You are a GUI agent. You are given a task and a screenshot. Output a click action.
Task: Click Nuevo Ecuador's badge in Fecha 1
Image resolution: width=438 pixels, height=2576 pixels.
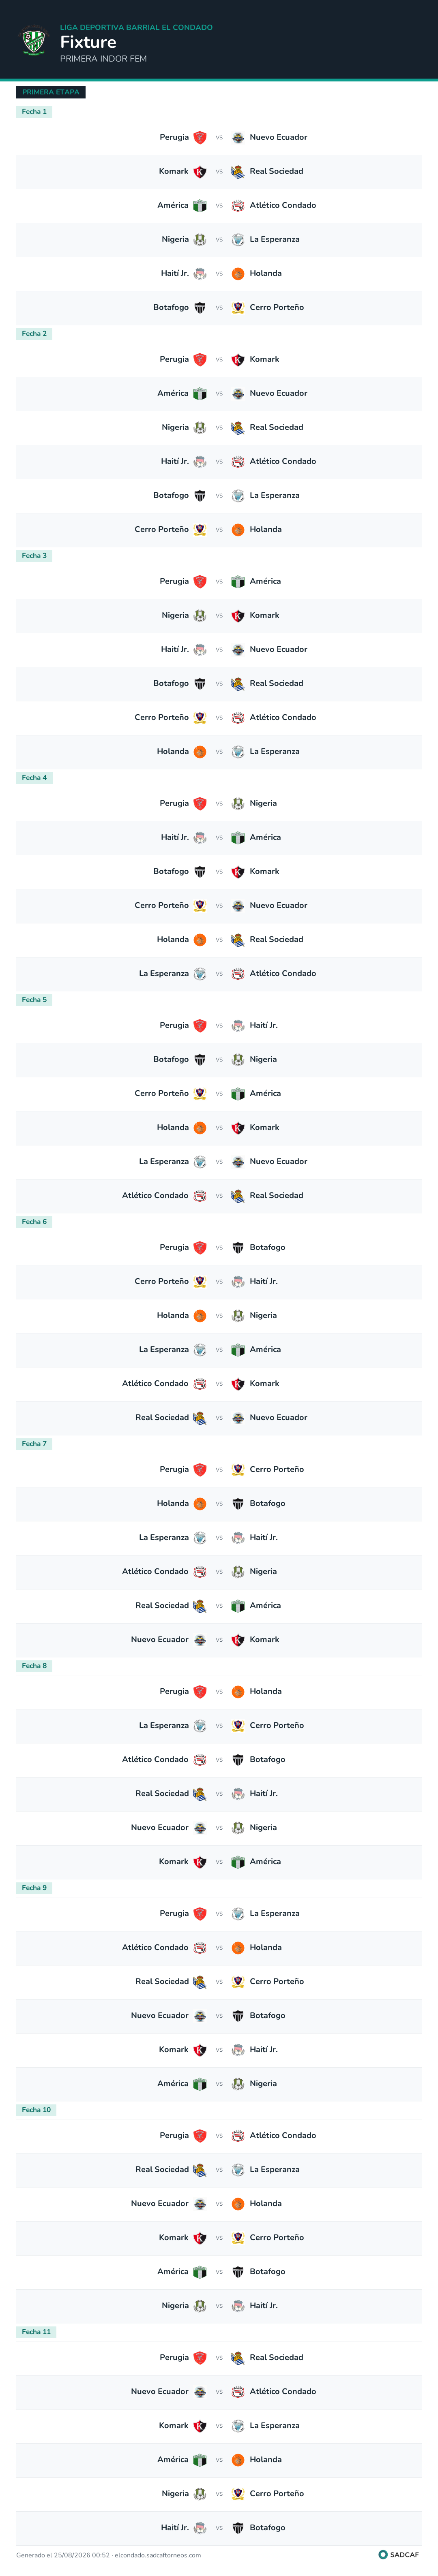click(238, 137)
